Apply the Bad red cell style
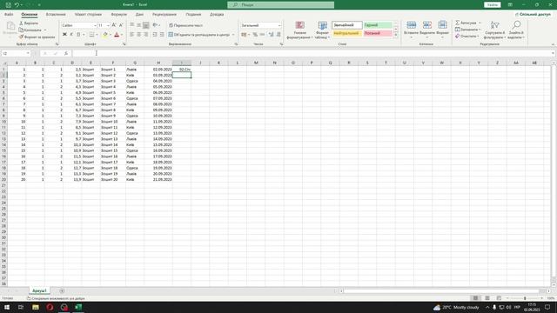The image size is (557, 313). point(378,33)
